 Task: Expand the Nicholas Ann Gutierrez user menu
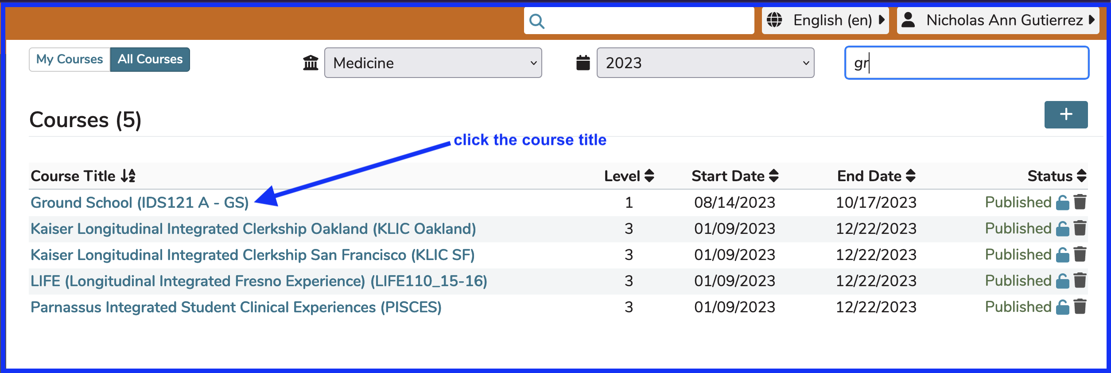(998, 20)
